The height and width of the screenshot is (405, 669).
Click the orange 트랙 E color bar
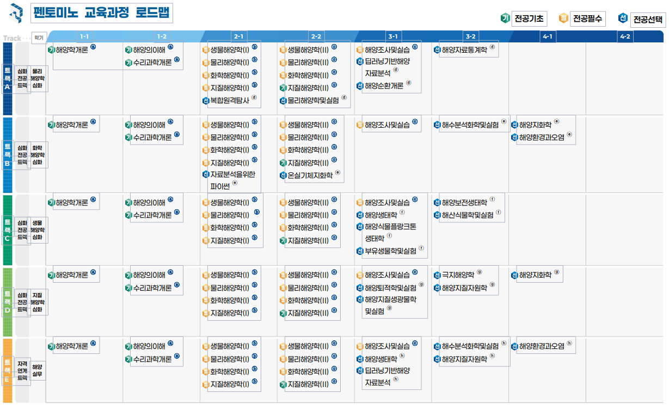(x=8, y=370)
